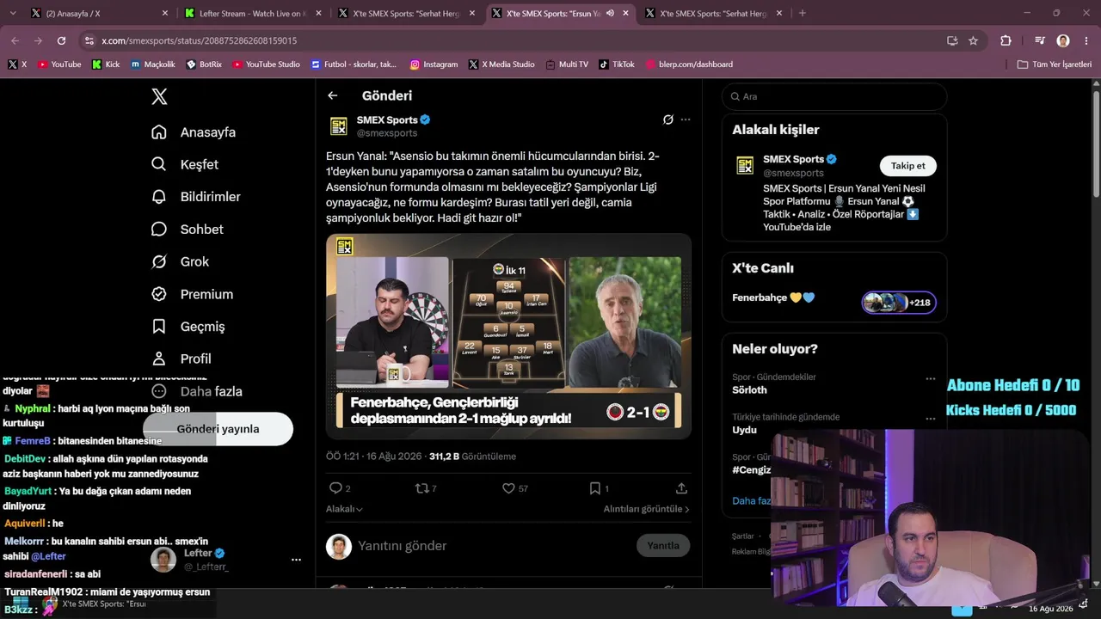
Task: Expand the Tüm Yer İşaretleri bookmarks folder
Action: (x=1054, y=64)
